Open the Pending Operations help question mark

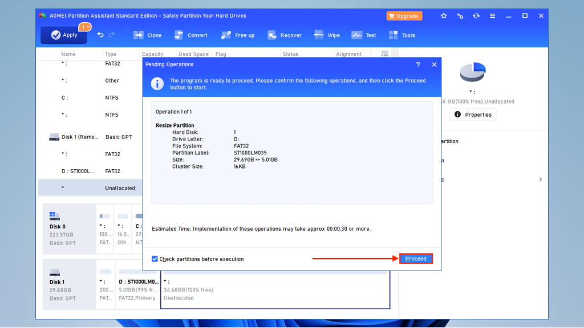417,64
